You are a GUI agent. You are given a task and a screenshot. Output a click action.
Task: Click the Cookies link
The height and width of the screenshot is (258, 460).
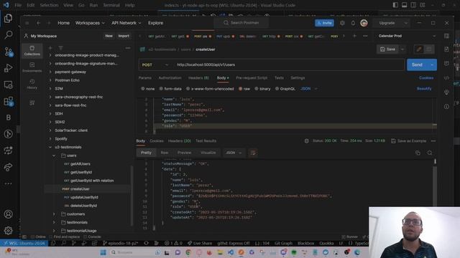(x=426, y=78)
